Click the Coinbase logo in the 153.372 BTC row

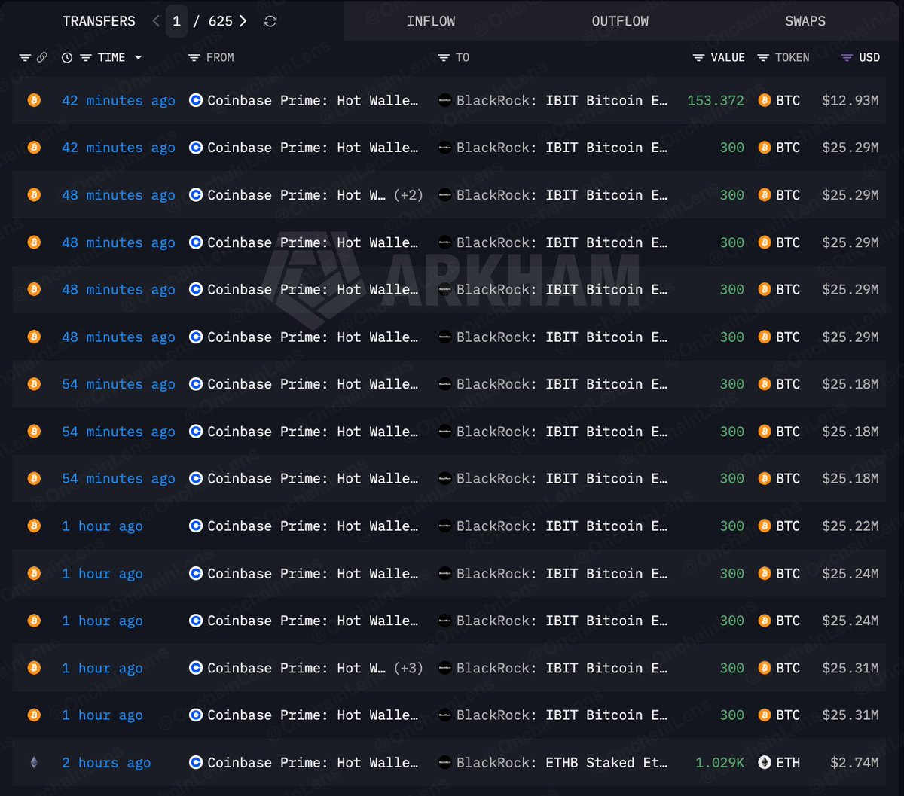coord(196,100)
